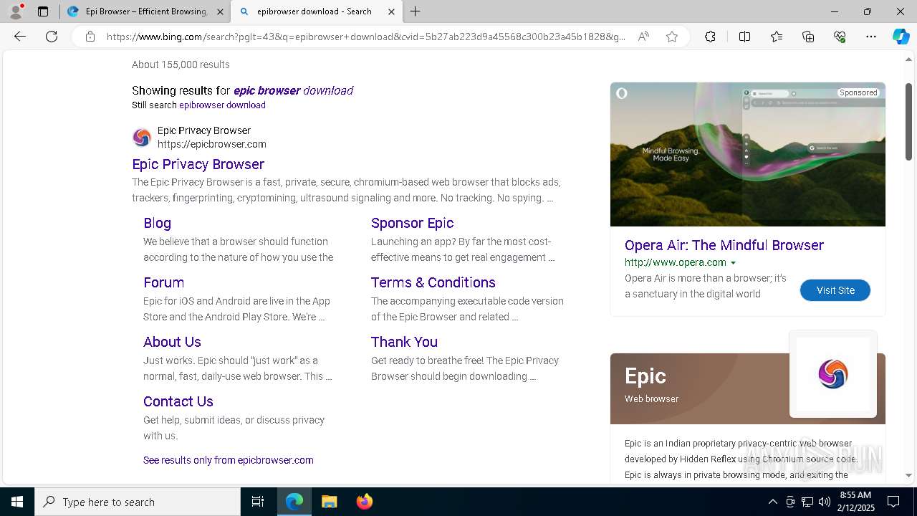Activate Read aloud icon in address bar
Screen dimensions: 917x516
tap(643, 37)
